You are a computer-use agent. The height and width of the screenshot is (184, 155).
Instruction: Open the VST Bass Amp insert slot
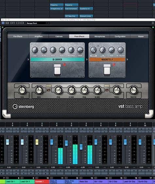[x=71, y=16]
